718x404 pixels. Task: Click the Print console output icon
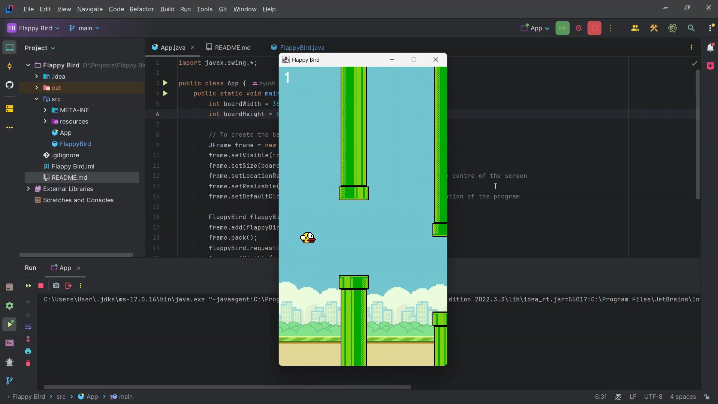point(28,351)
